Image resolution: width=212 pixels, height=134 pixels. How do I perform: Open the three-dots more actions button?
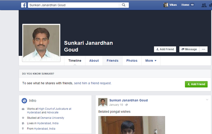[x=204, y=49]
